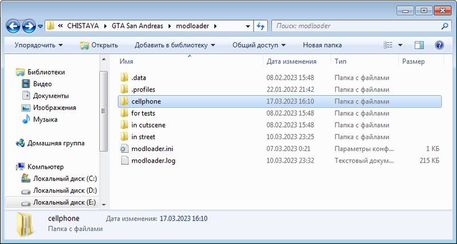The height and width of the screenshot is (244, 457).
Task: Click the 215 КБ size value
Action: [430, 161]
